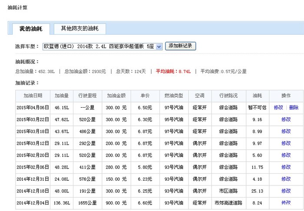Click the 行驶里程 column header
304x211 pixels.
pyautogui.click(x=89, y=96)
